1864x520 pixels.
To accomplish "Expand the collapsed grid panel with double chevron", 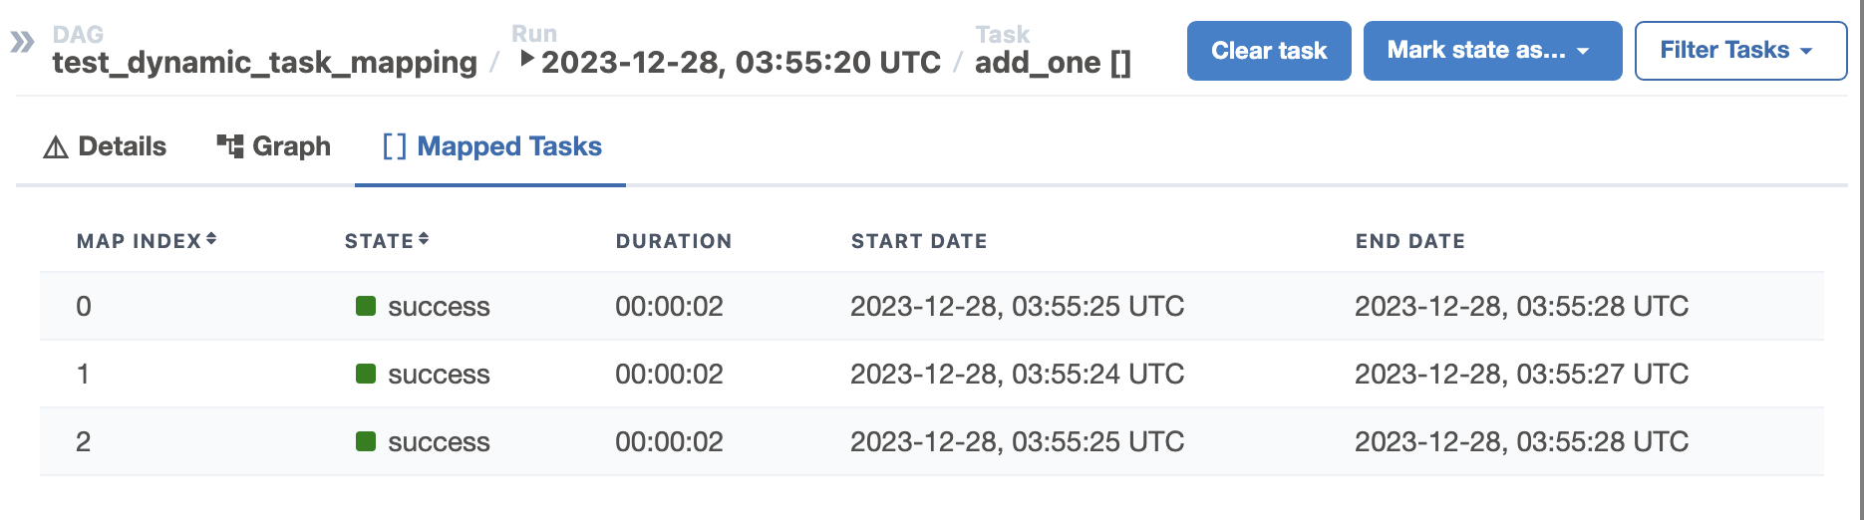I will click(22, 42).
